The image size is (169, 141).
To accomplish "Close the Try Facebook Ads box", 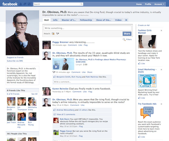I will [161, 104].
